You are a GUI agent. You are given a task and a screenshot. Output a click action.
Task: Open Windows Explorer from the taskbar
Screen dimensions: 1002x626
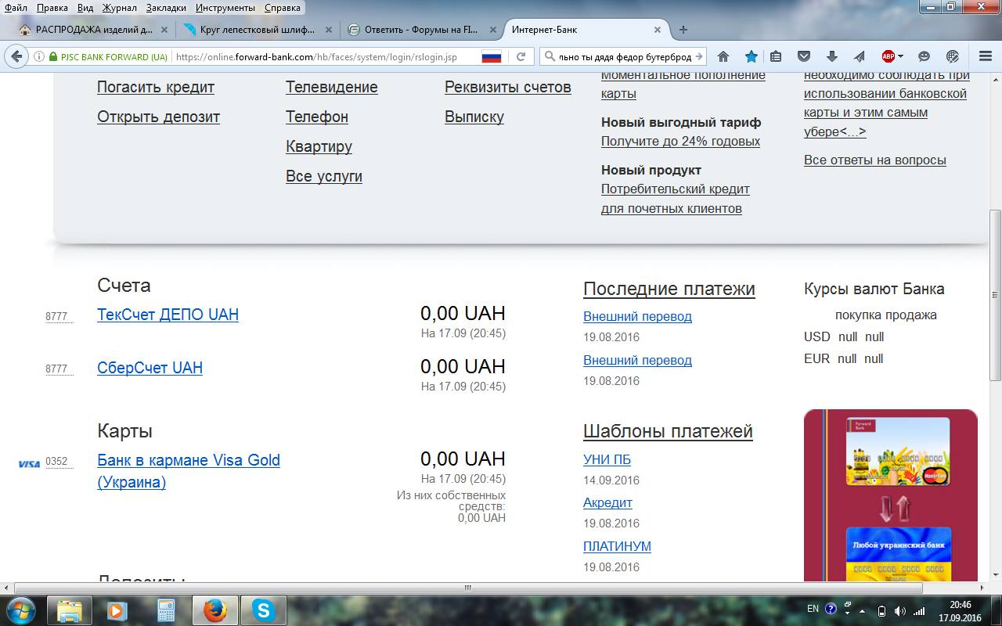(x=69, y=610)
